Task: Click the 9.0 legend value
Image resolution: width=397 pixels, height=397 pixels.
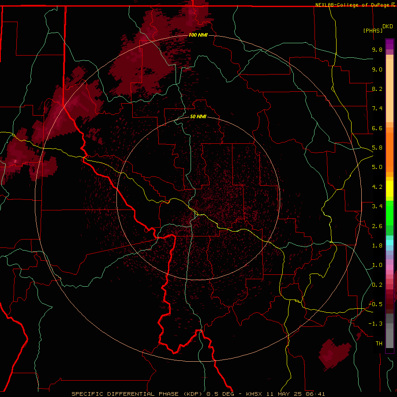Action: [x=377, y=69]
